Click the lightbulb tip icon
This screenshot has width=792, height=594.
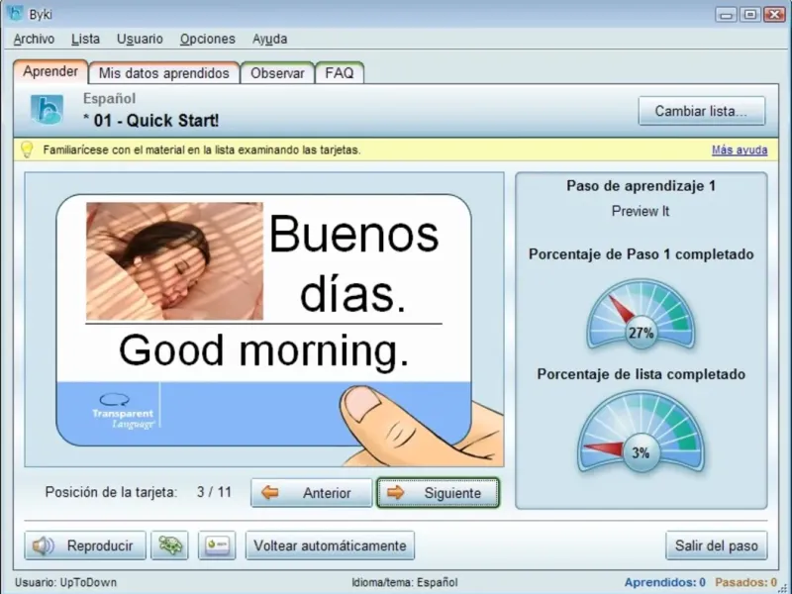click(x=27, y=149)
